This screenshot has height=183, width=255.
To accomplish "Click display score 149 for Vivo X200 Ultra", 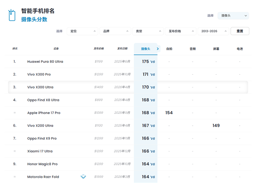I will point(216,125).
